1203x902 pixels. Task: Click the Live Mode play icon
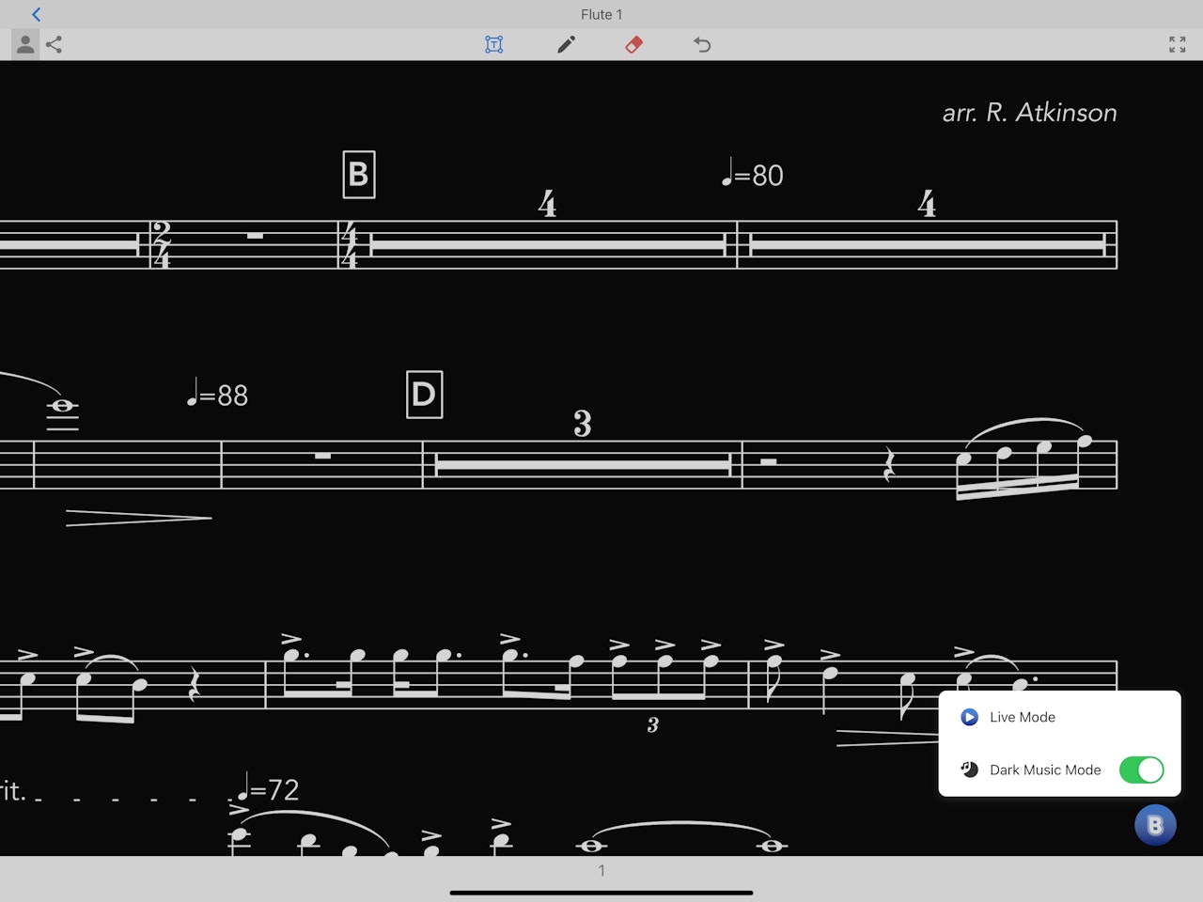969,717
